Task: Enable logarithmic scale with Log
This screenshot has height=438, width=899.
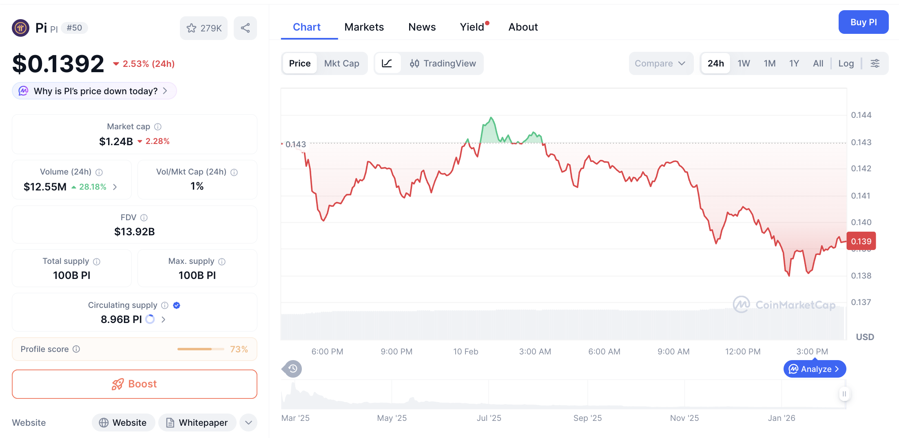Action: 846,63
